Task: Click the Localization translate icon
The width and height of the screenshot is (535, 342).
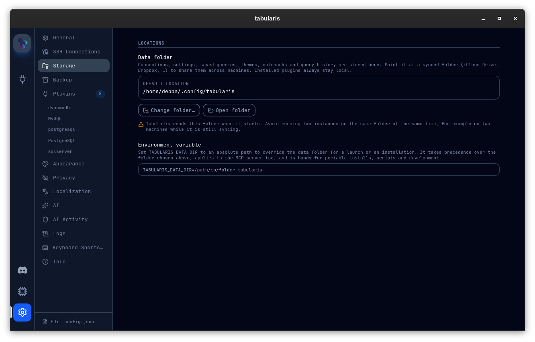Action: click(45, 191)
